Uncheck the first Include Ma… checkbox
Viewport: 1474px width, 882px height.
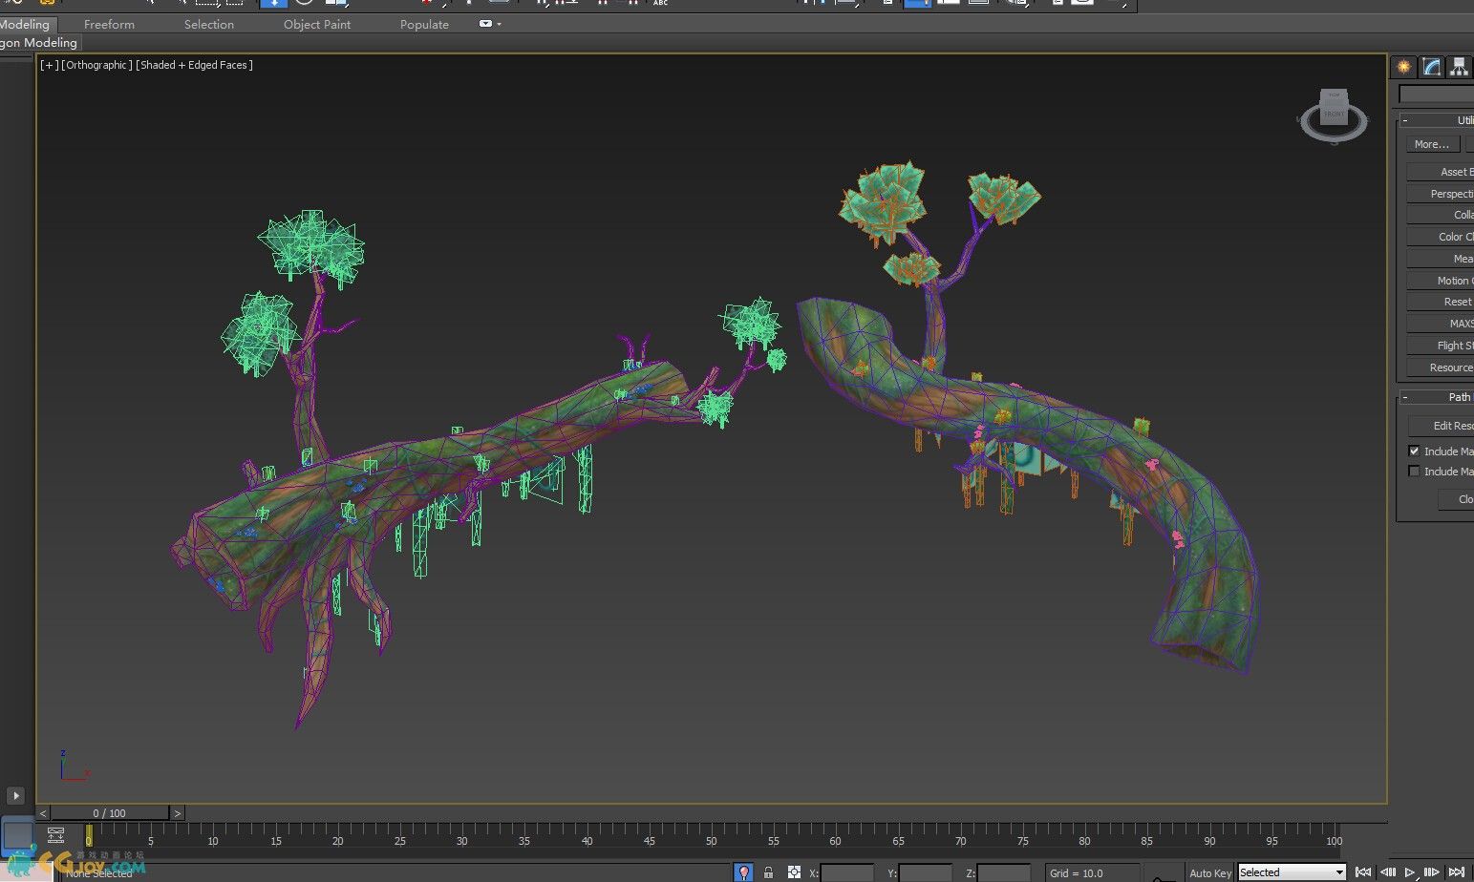tap(1414, 451)
